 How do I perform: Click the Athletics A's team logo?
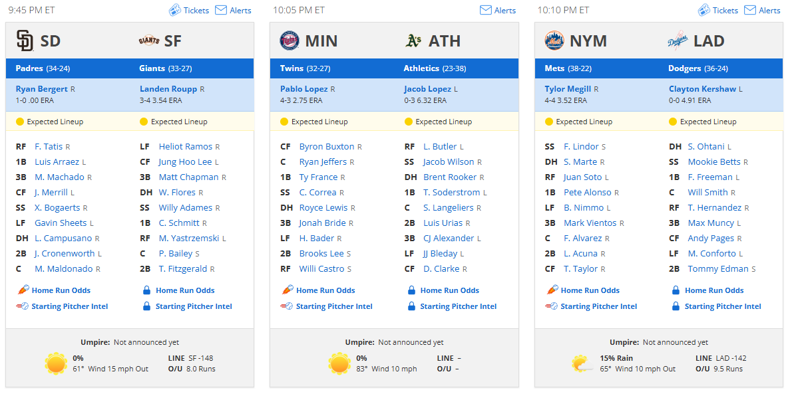413,41
